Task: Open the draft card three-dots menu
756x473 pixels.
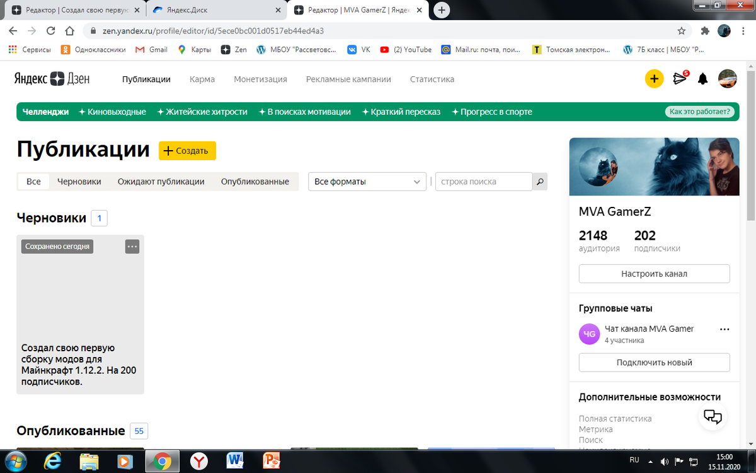Action: pyautogui.click(x=132, y=247)
